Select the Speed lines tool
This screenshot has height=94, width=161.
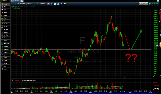[x=6, y=55]
